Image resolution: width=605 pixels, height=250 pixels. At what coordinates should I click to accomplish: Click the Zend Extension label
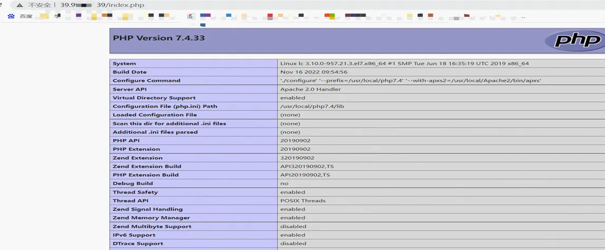point(137,158)
